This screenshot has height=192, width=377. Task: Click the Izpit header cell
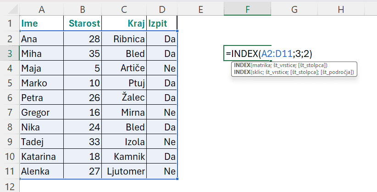pos(161,23)
